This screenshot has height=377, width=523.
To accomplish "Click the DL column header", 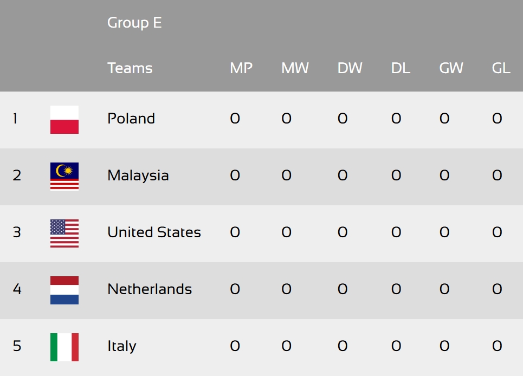I will point(401,68).
